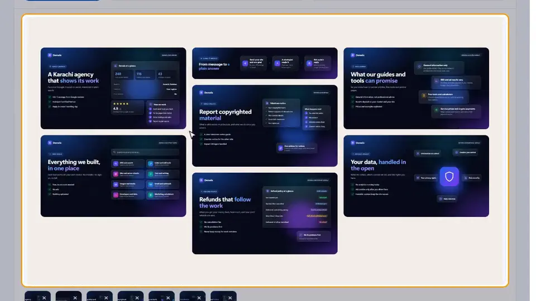
Task: Open the 'A Karachi agency' card
Action: [113, 88]
